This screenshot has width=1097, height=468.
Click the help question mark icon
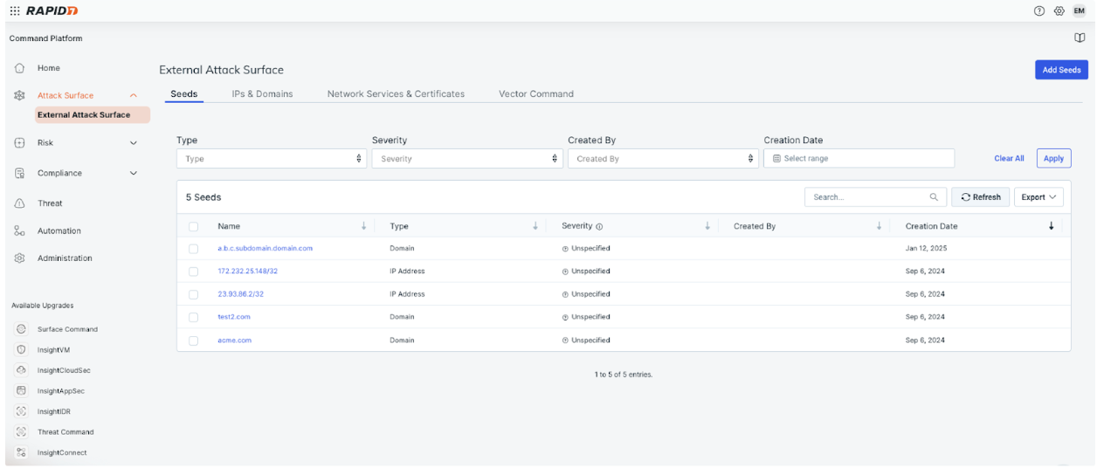point(1039,10)
